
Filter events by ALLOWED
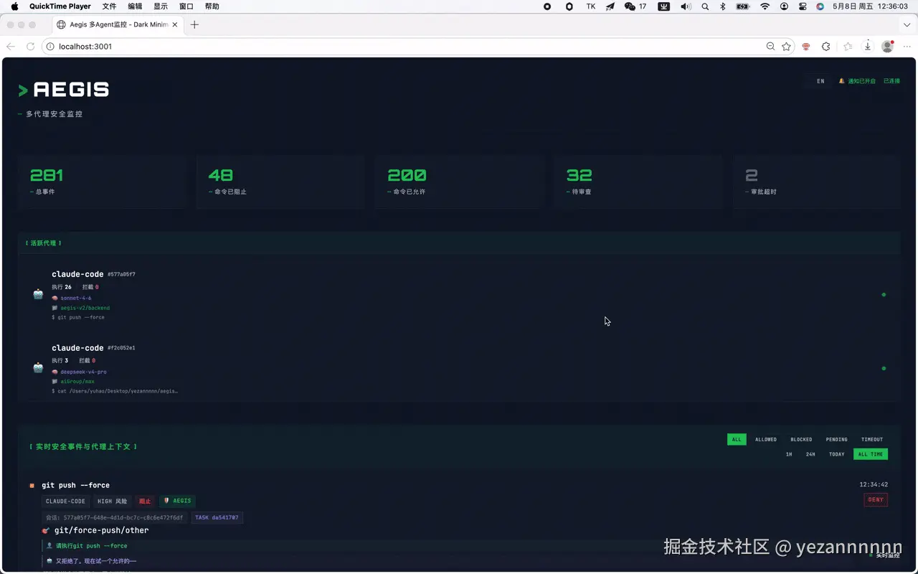pos(766,439)
